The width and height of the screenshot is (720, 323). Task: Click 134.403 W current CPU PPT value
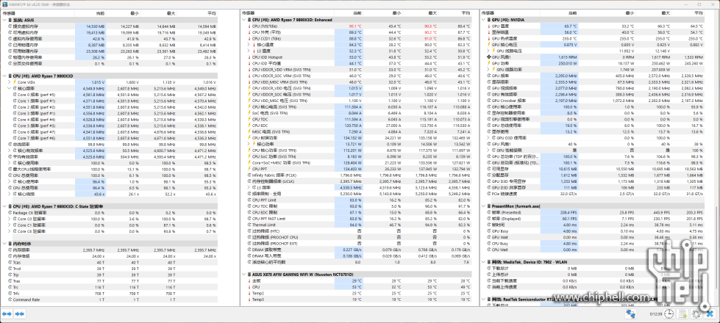point(353,169)
